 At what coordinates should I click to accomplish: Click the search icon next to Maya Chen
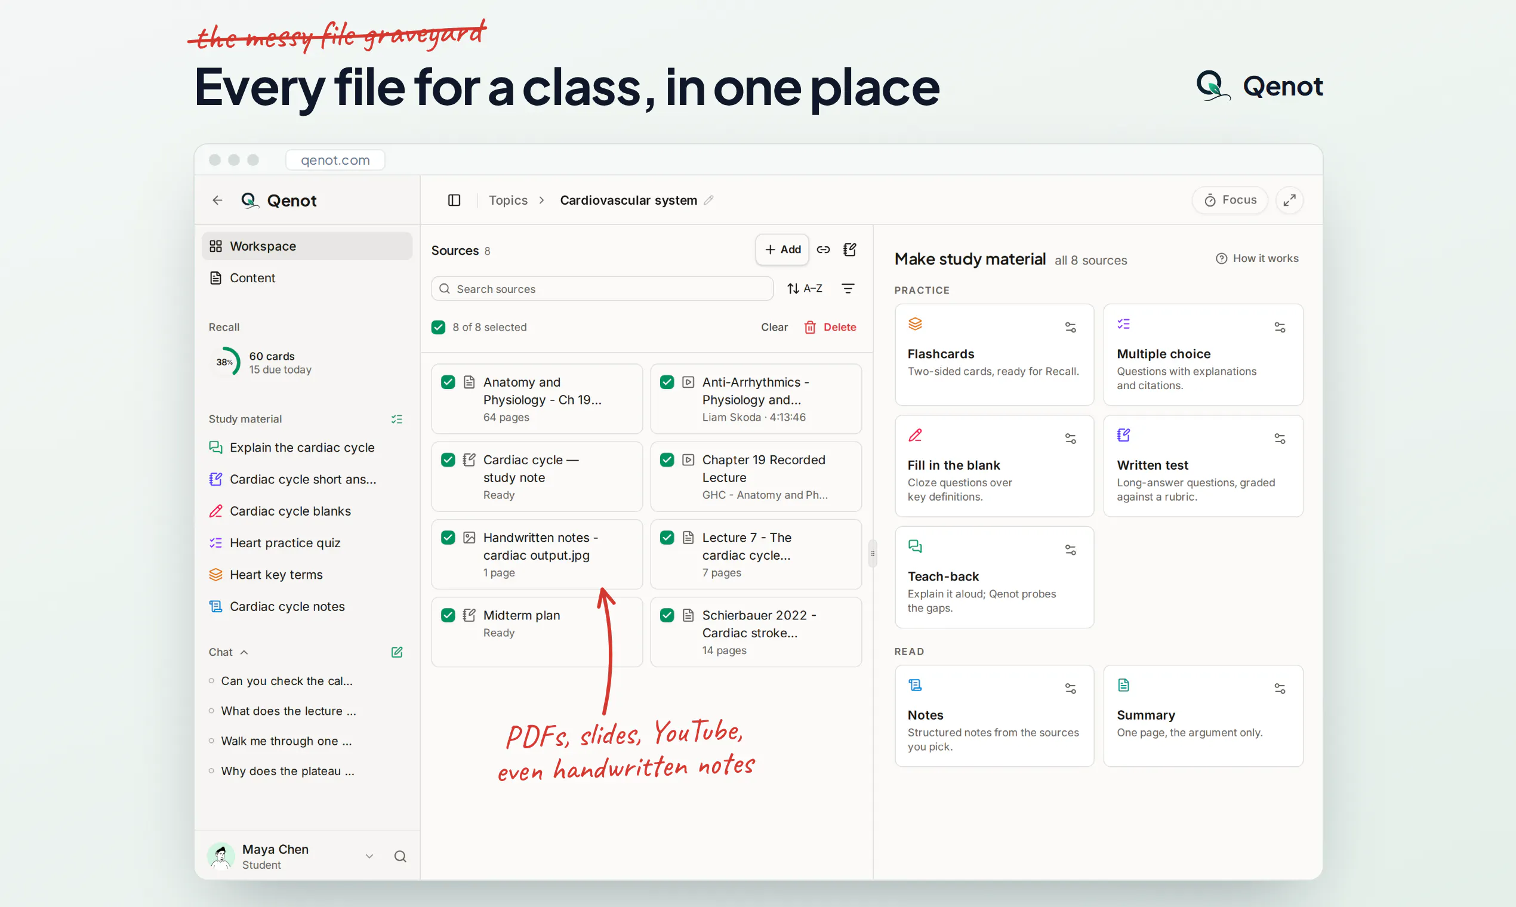(x=400, y=856)
